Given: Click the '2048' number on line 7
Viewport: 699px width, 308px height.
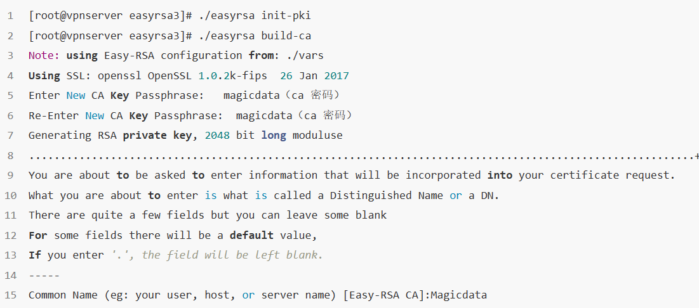Looking at the screenshot, I should [x=217, y=136].
